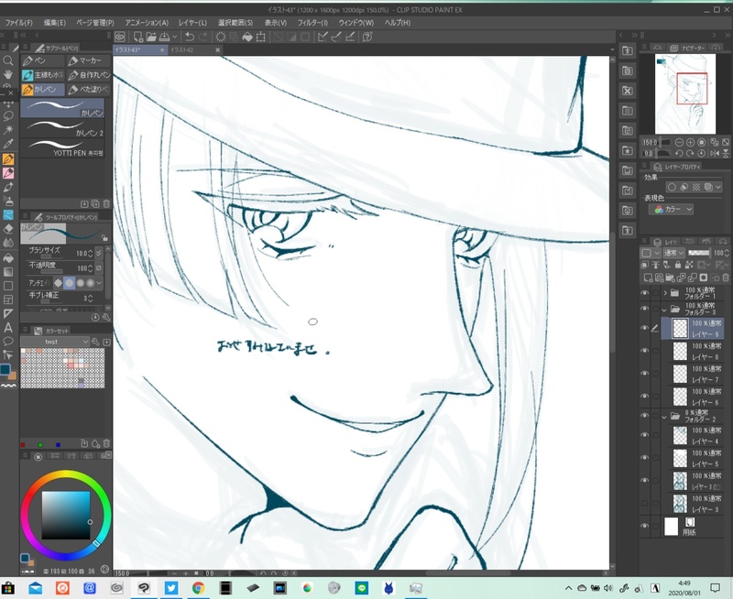Screen dimensions: 733x599
Task: Choose the YOTTI PEN brush
Action: click(62, 147)
